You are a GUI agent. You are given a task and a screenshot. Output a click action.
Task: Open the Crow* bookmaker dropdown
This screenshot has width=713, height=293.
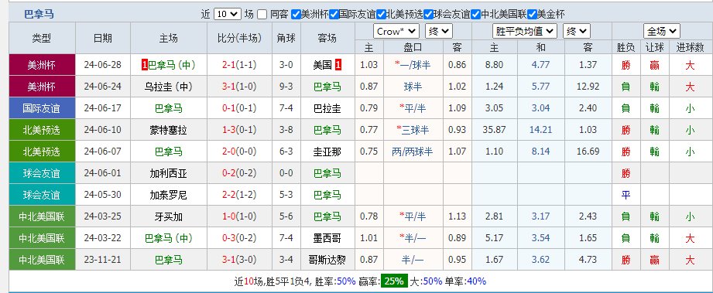tap(396, 32)
